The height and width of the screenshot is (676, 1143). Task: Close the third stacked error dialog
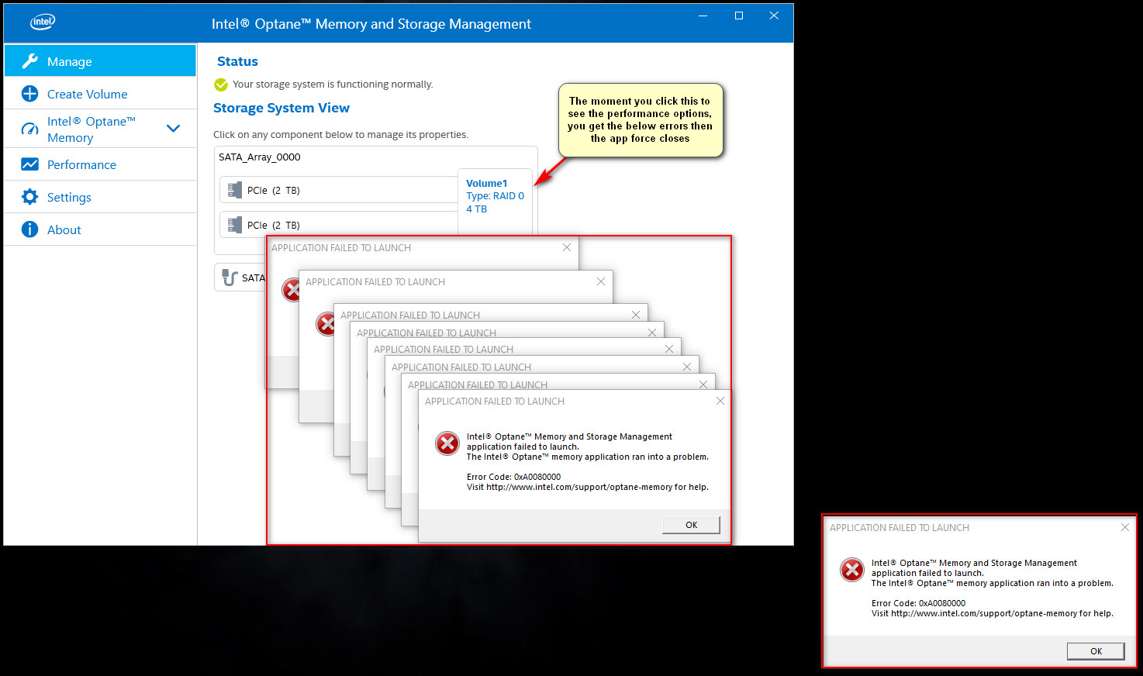pos(636,315)
